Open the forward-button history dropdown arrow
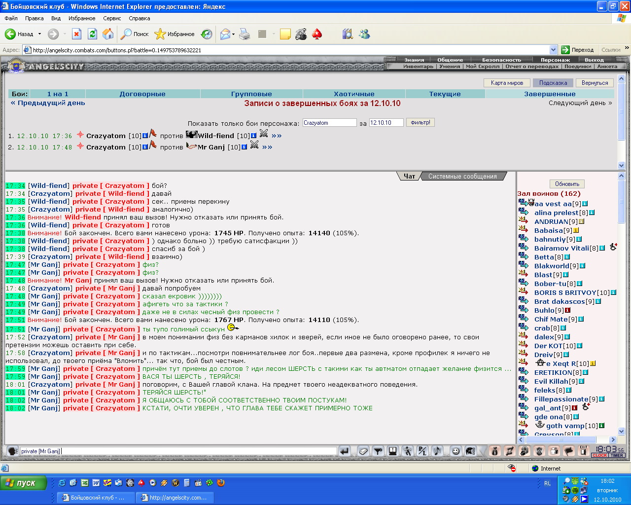This screenshot has width=631, height=505. pyautogui.click(x=65, y=34)
